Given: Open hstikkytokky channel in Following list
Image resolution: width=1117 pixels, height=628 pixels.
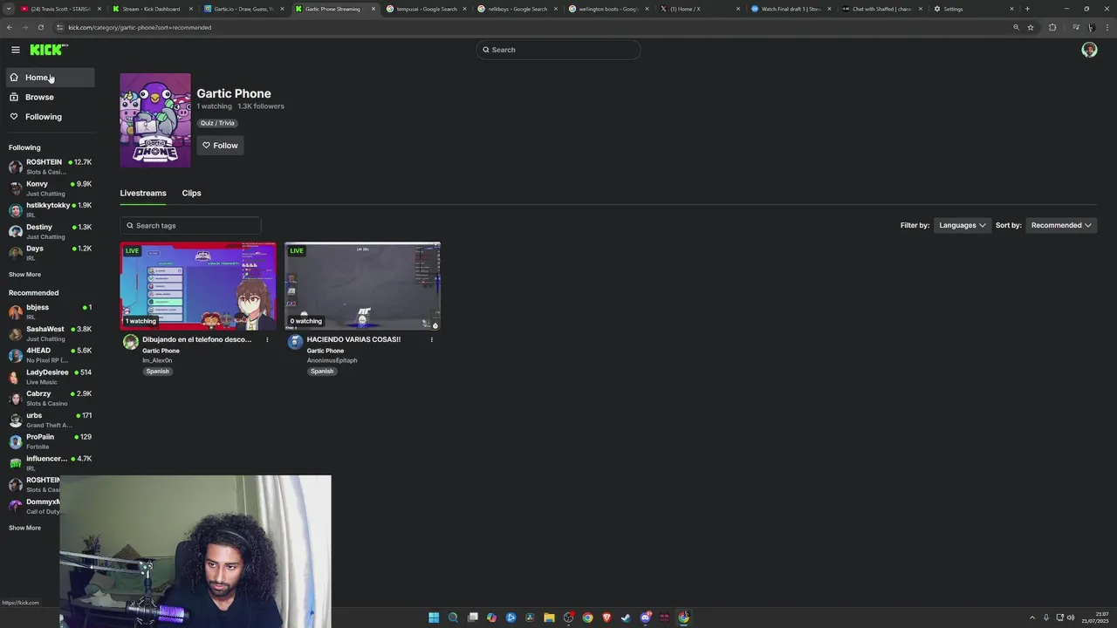Looking at the screenshot, I should (x=51, y=209).
